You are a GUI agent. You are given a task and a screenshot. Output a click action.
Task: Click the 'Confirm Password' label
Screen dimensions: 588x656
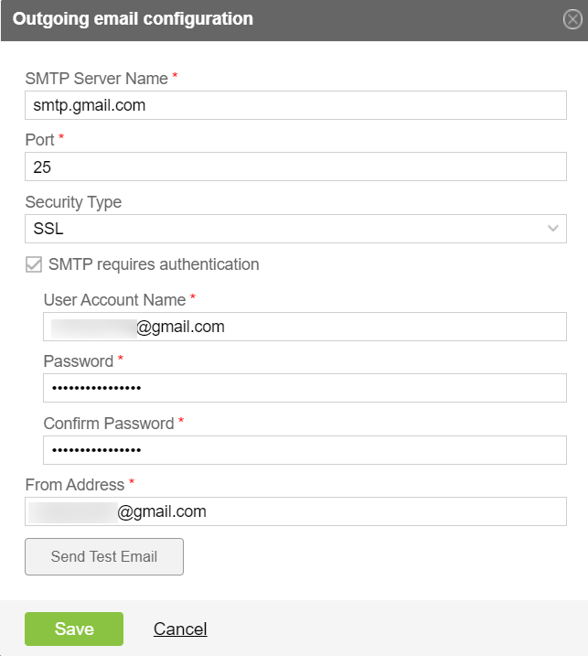tap(109, 424)
